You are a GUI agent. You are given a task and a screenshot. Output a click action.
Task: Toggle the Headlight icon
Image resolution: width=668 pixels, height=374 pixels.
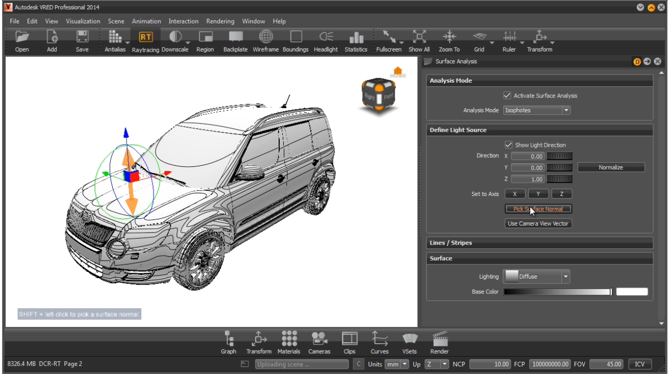point(326,37)
